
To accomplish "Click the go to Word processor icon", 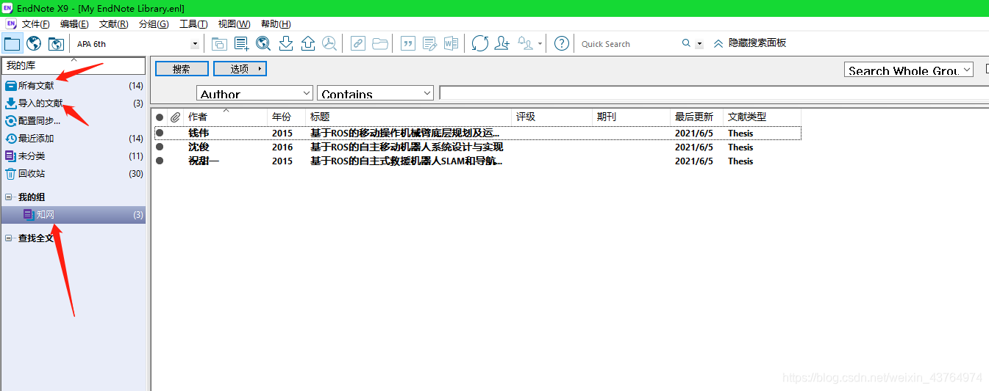I will click(x=451, y=43).
